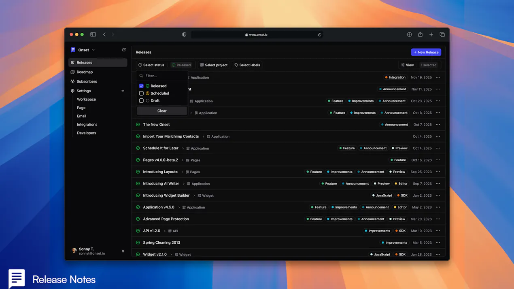Viewport: 514px width, 289px height.
Task: Click the New Release button
Action: click(x=426, y=52)
